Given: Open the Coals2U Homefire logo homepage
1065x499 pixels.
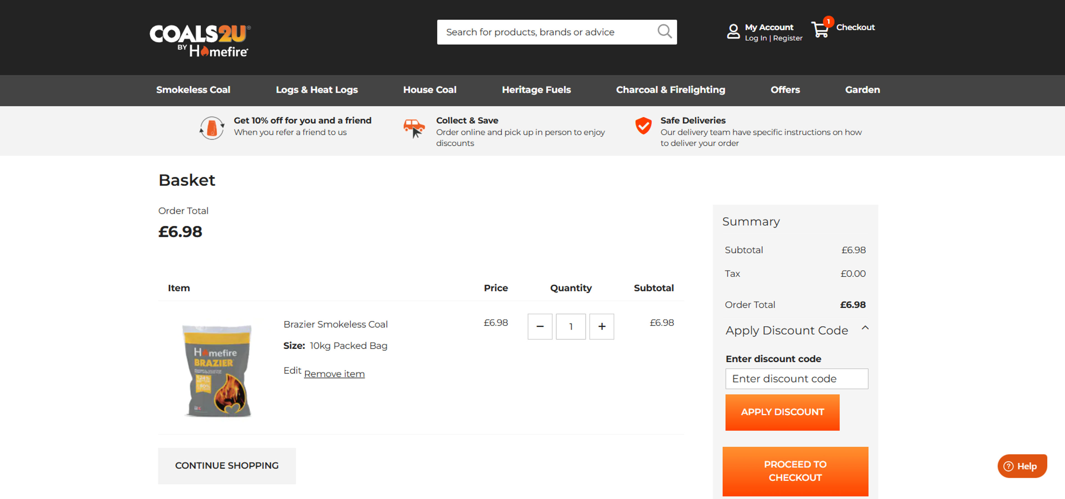Looking at the screenshot, I should (x=200, y=40).
